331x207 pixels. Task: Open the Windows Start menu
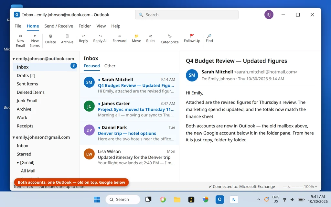click(x=97, y=199)
